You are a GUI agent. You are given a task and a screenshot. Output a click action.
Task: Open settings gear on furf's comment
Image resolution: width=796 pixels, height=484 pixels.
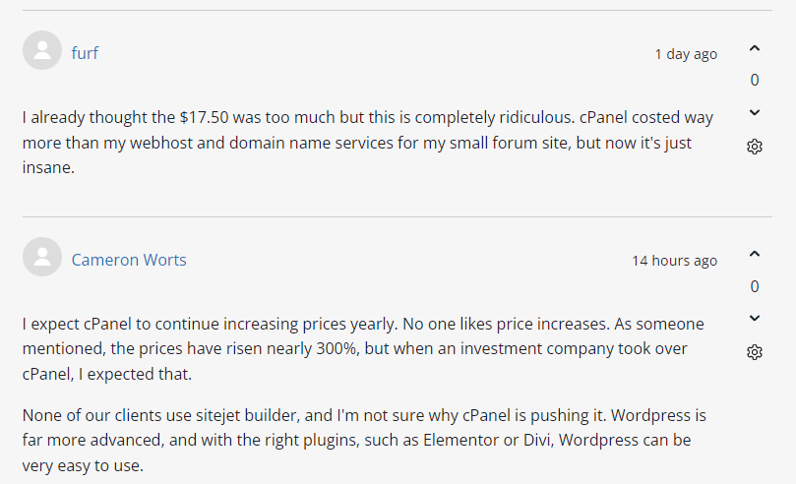[x=755, y=147]
